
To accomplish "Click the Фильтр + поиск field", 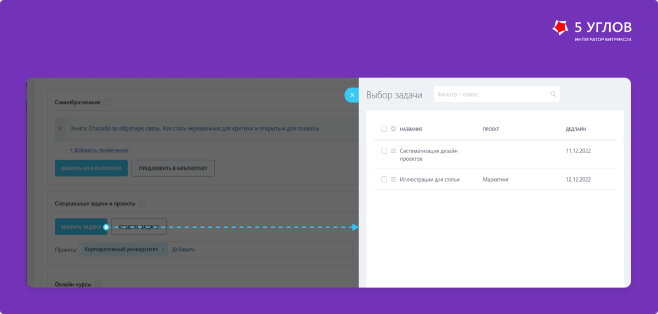I will tap(497, 94).
